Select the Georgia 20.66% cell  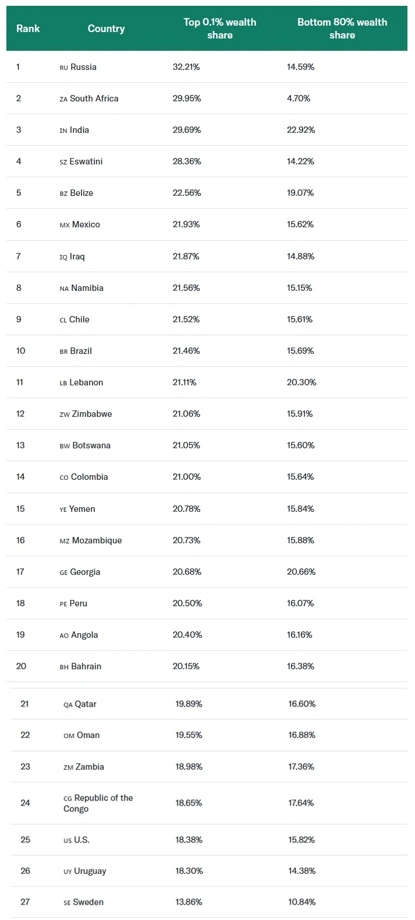coord(302,572)
